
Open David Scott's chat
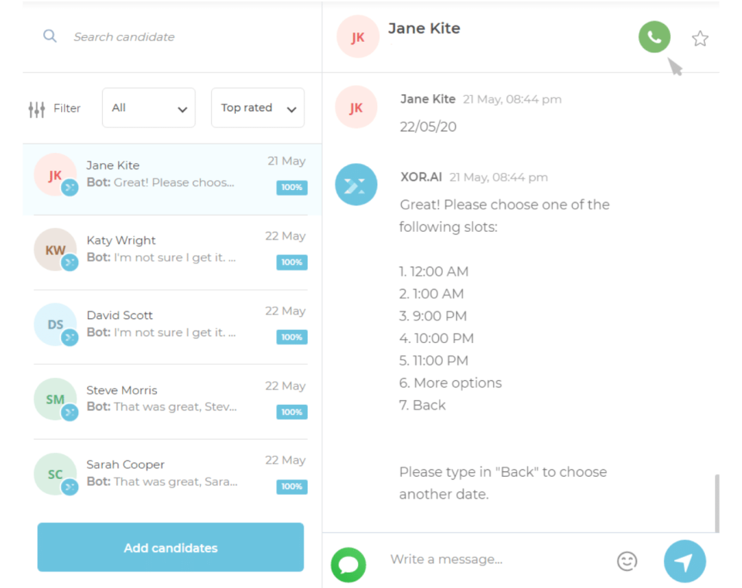(171, 325)
